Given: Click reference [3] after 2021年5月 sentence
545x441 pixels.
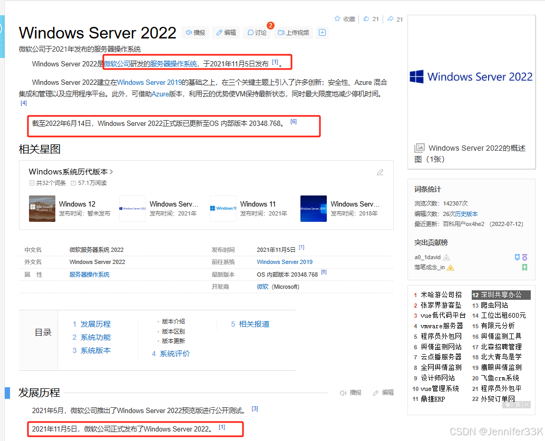Looking at the screenshot, I should (x=255, y=408).
